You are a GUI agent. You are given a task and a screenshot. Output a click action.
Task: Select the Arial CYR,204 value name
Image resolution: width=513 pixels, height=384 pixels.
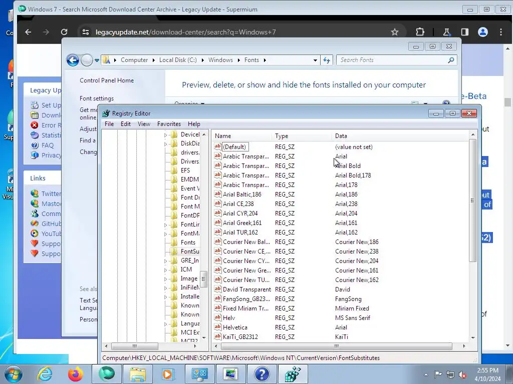click(240, 213)
